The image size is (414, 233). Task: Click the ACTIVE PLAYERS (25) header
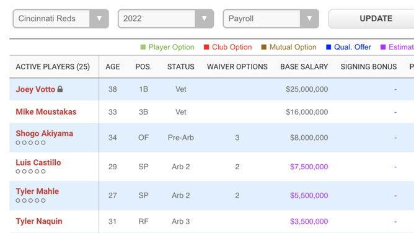[53, 67]
